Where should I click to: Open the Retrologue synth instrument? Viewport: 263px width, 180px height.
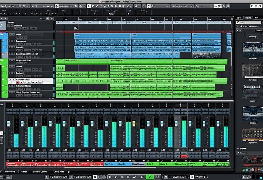point(252,70)
